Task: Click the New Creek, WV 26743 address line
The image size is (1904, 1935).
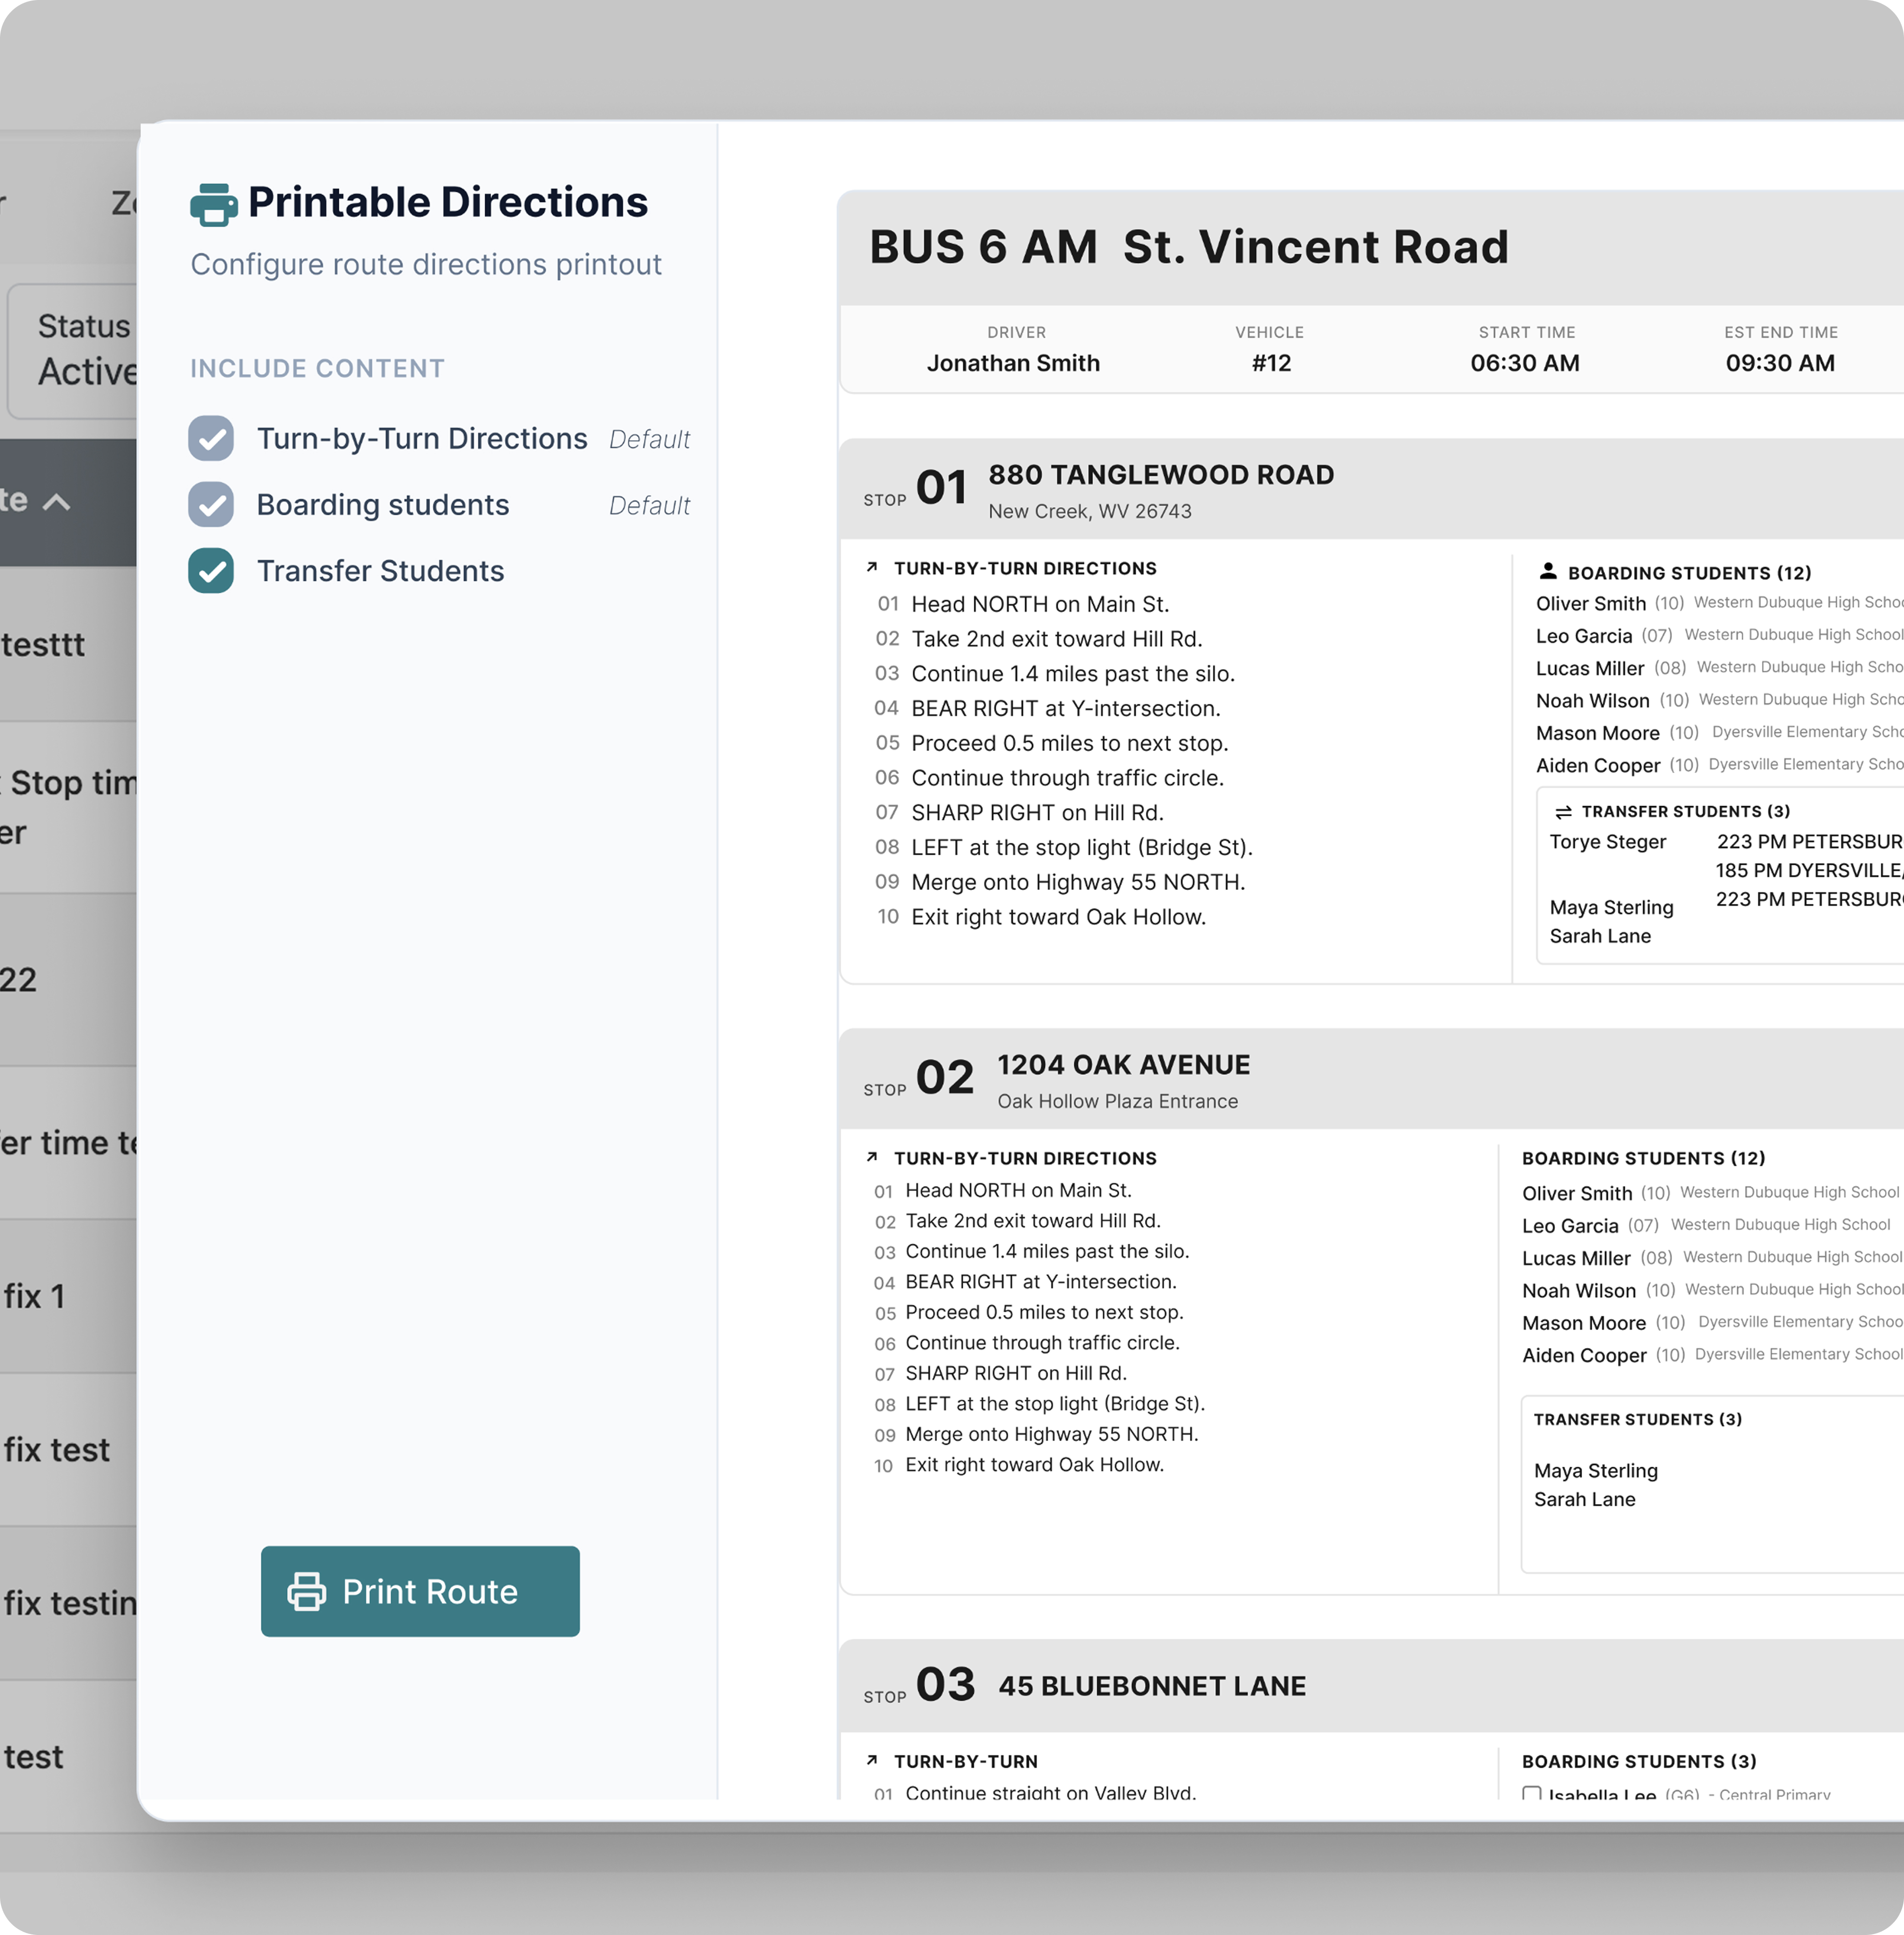Action: 1090,511
